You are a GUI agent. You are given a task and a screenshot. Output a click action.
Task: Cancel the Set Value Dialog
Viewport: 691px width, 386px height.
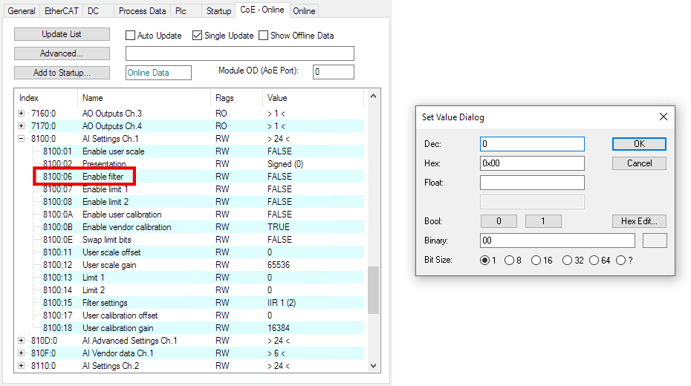639,163
